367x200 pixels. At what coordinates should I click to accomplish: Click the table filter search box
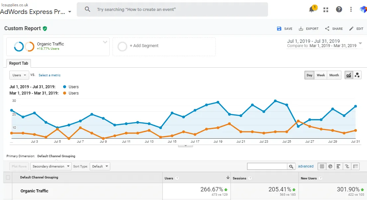(267, 167)
